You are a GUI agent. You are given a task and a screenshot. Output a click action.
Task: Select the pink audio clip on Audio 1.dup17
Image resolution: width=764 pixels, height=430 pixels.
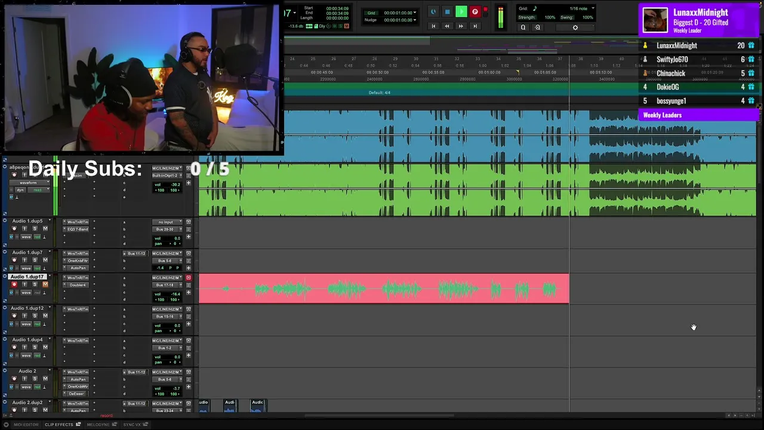[x=384, y=289]
